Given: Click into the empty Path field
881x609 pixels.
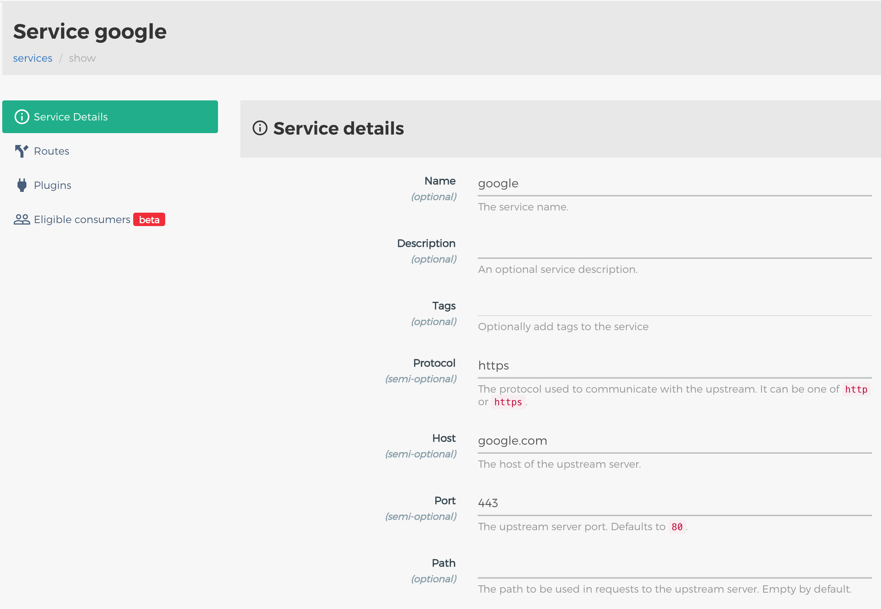Looking at the screenshot, I should click(675, 566).
